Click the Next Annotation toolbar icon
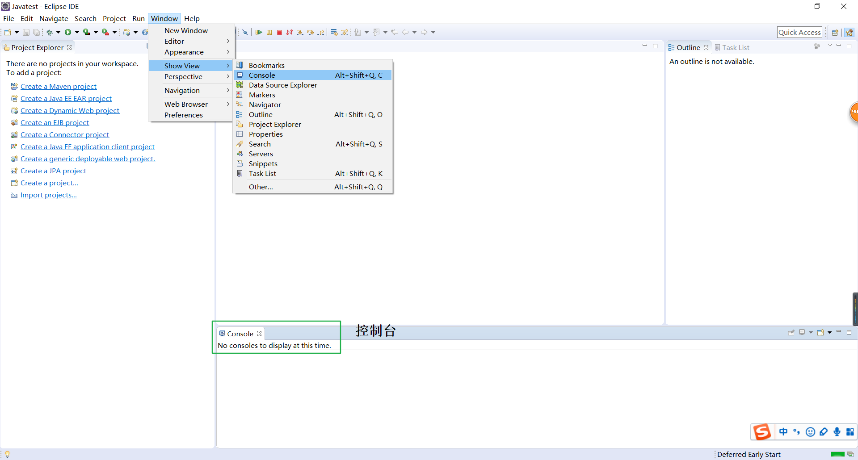The image size is (858, 460). tap(357, 32)
